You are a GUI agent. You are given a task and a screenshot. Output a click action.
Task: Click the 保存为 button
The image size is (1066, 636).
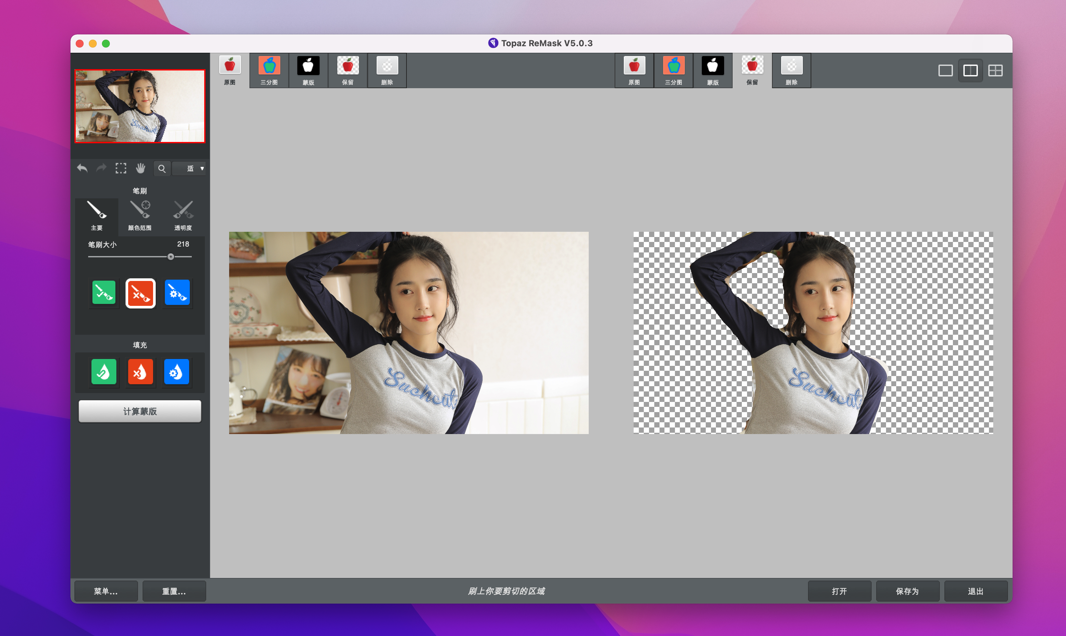pyautogui.click(x=907, y=591)
